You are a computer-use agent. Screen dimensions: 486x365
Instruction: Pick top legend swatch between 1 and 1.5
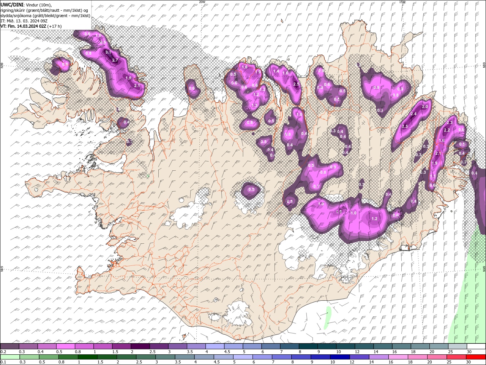click(103, 346)
